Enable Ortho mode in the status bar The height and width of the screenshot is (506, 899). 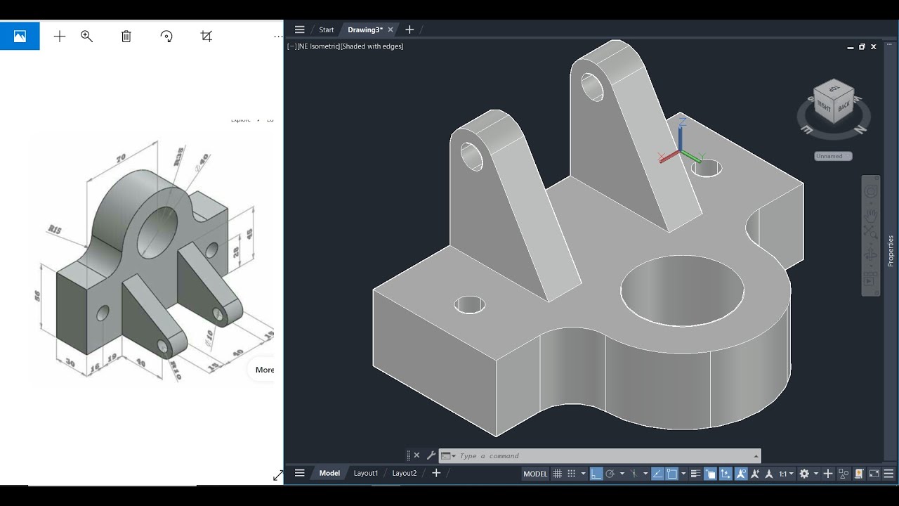coord(595,474)
